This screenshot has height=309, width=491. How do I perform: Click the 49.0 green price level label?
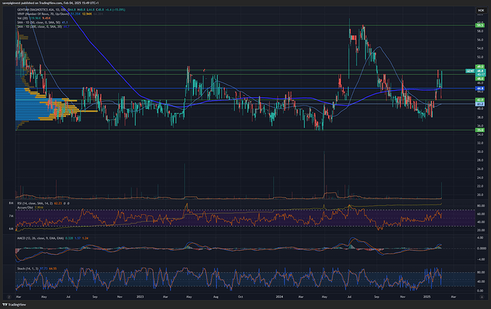coord(480,67)
